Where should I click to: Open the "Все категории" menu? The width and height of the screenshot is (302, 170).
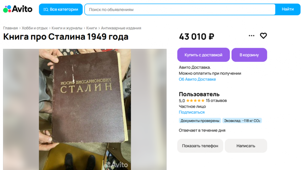[61, 9]
